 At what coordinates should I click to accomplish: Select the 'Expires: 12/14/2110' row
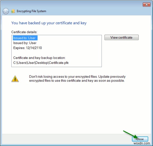click(x=28, y=48)
